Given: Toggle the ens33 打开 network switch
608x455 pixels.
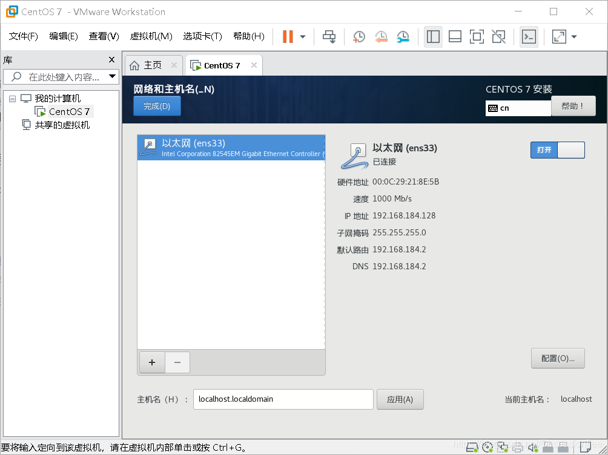Looking at the screenshot, I should point(558,150).
